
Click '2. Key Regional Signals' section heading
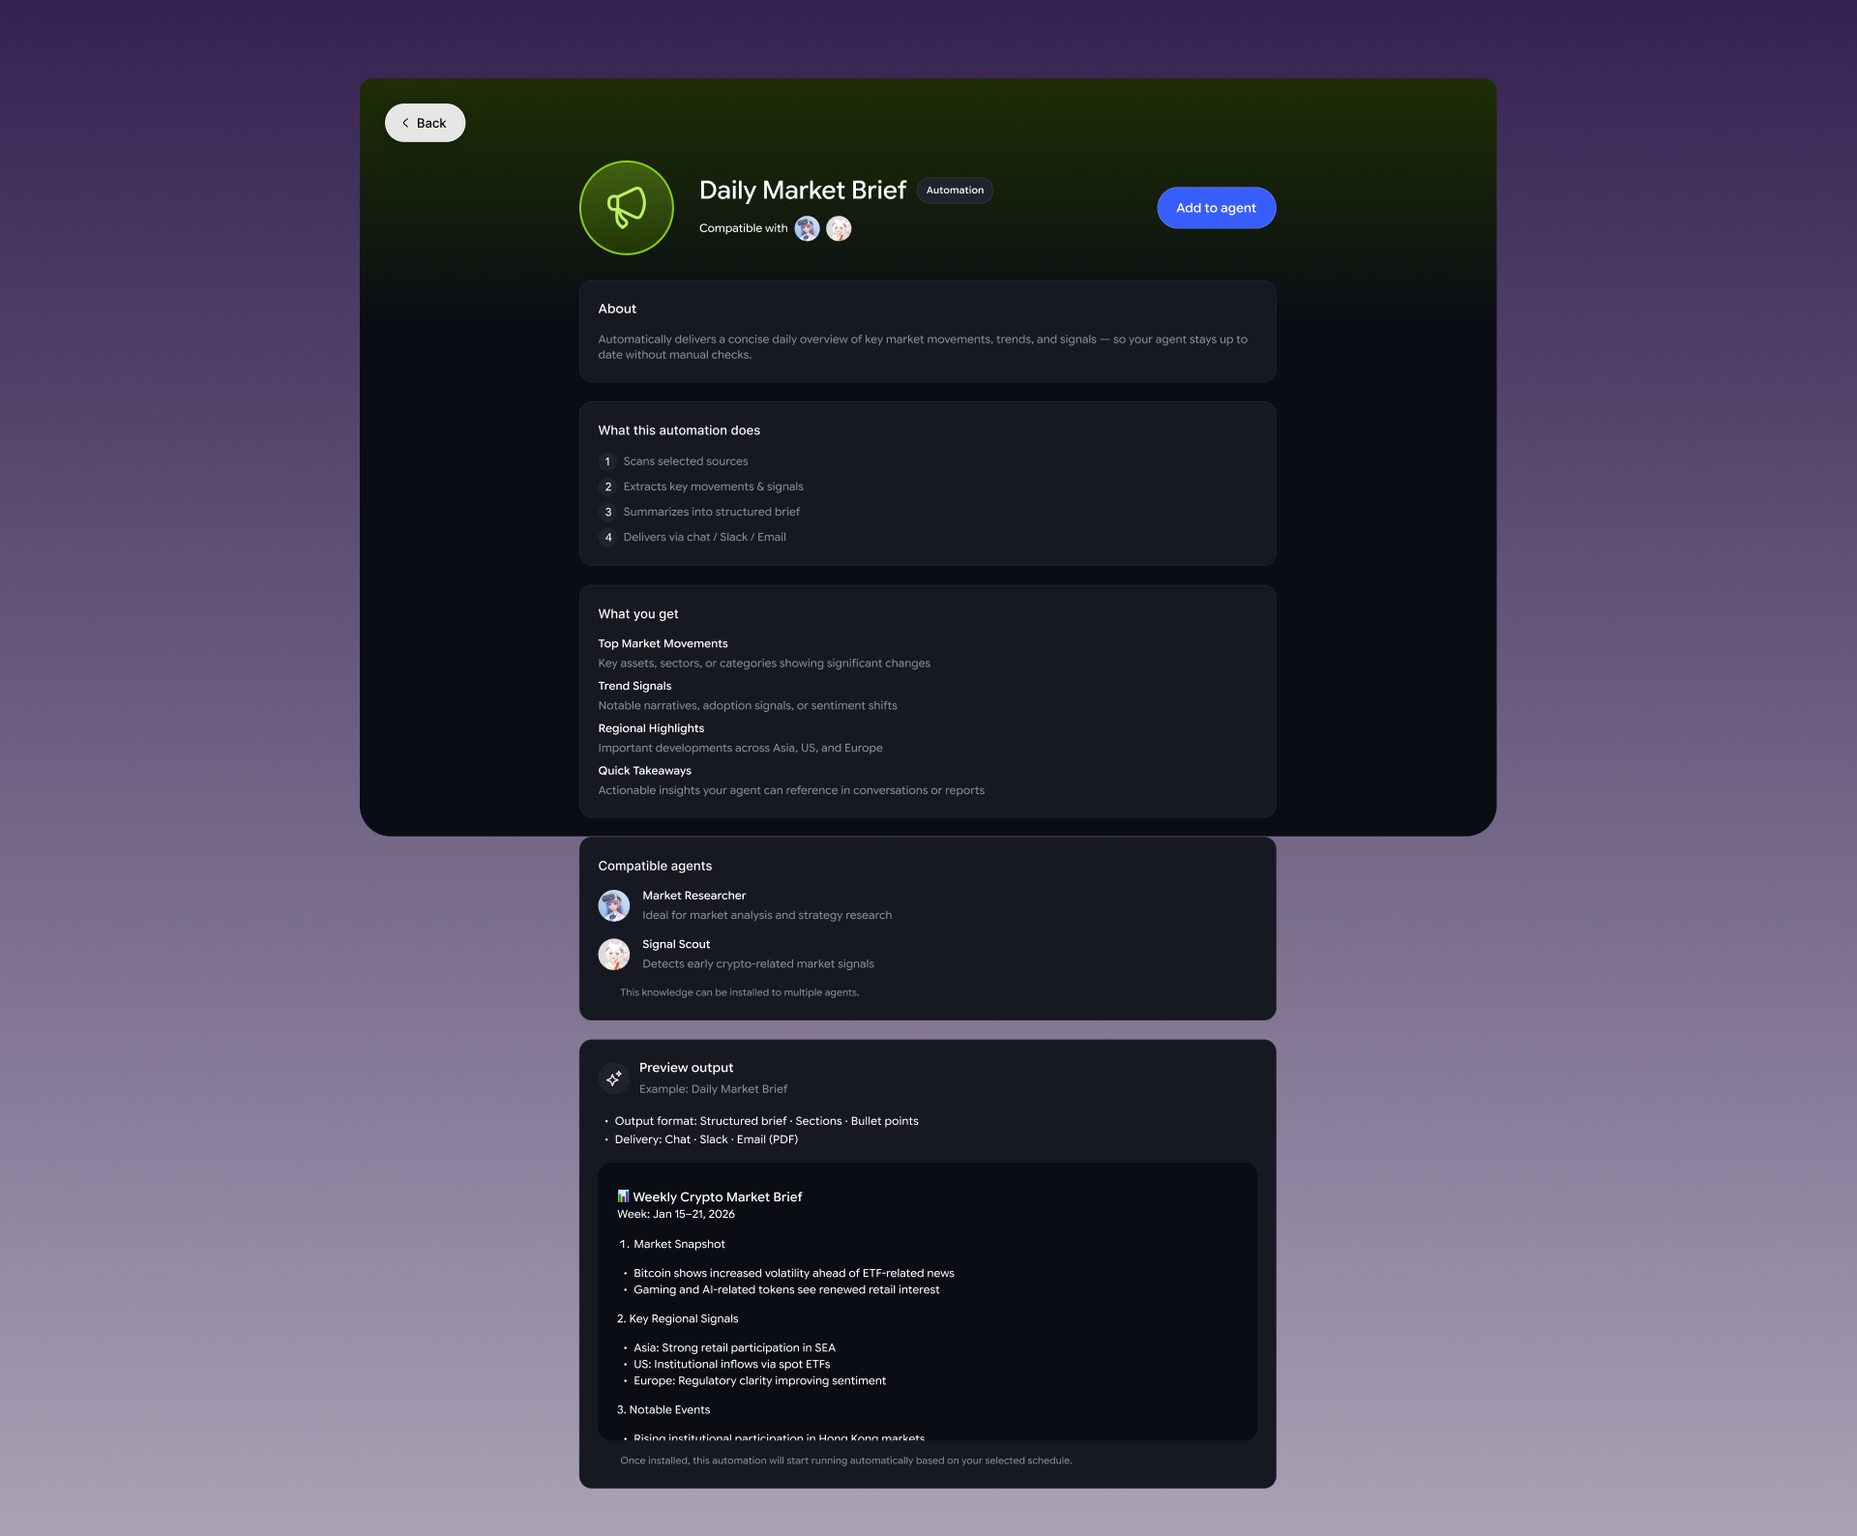pos(677,1318)
